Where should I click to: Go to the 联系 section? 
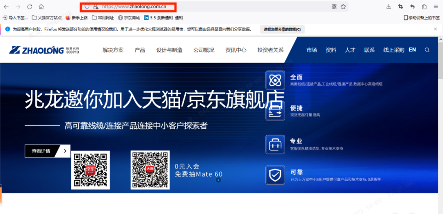coord(369,50)
